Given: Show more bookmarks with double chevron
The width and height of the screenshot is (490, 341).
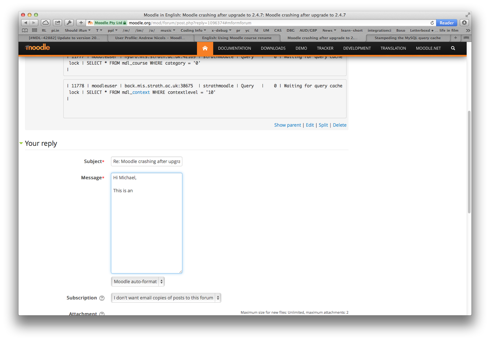Looking at the screenshot, I should 468,31.
